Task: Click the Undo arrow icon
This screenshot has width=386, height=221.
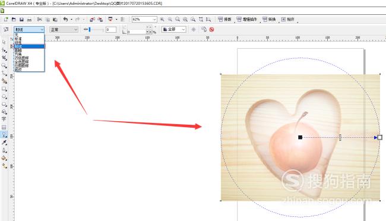Action: pos(65,19)
